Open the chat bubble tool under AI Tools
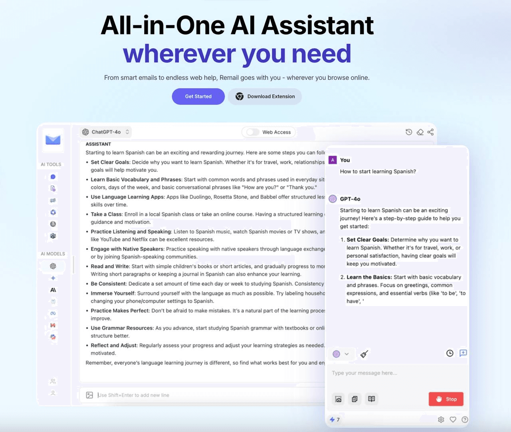 coord(53,177)
